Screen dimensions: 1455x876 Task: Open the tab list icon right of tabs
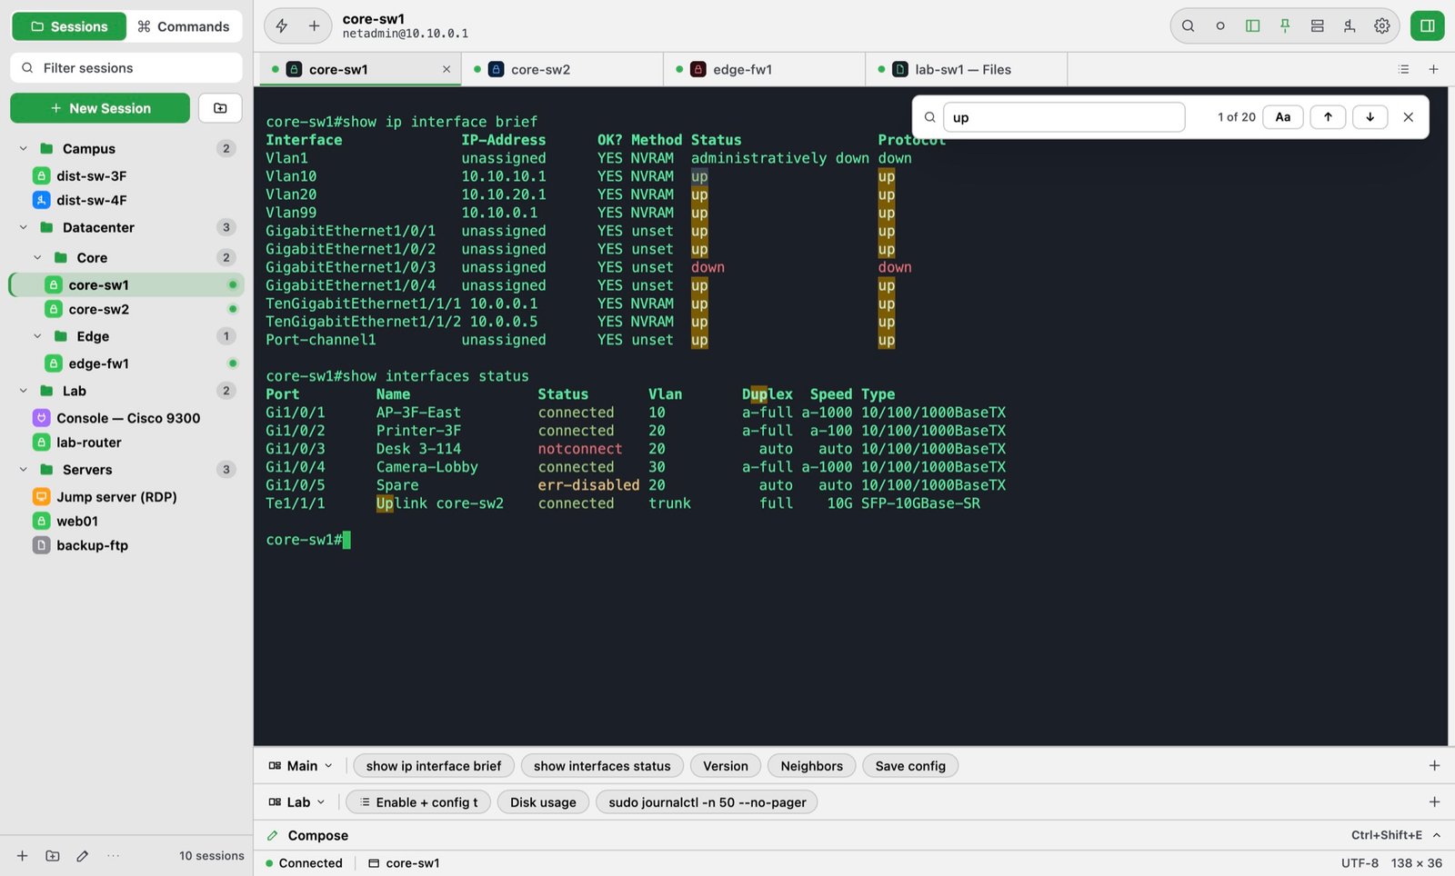click(1403, 69)
